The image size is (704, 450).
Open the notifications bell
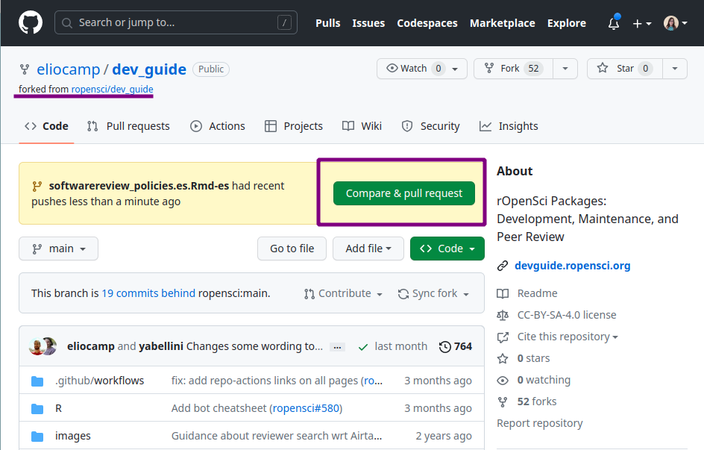pos(614,23)
